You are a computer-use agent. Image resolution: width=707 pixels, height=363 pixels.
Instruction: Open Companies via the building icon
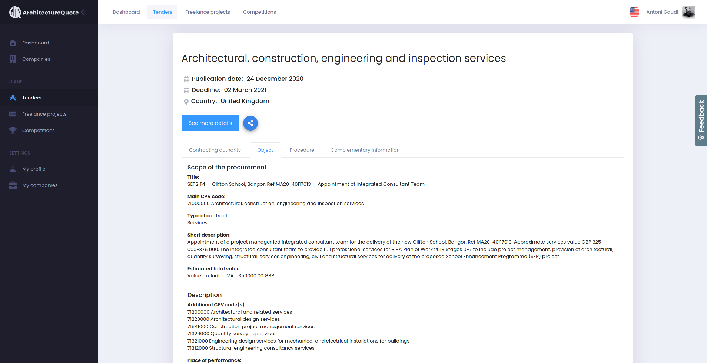click(x=13, y=59)
